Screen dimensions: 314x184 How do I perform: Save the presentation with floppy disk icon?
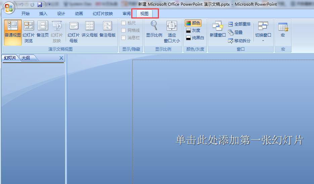point(40,4)
